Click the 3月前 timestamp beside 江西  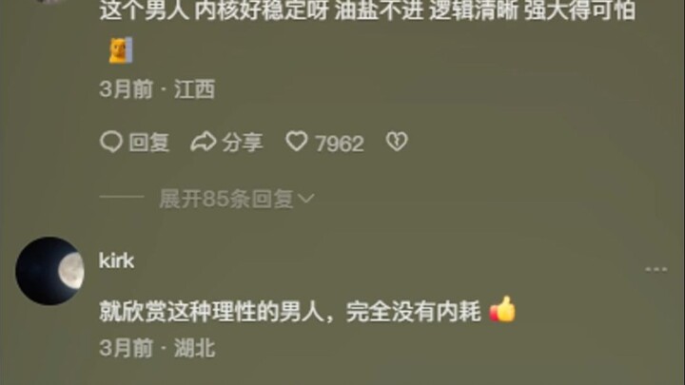(127, 89)
